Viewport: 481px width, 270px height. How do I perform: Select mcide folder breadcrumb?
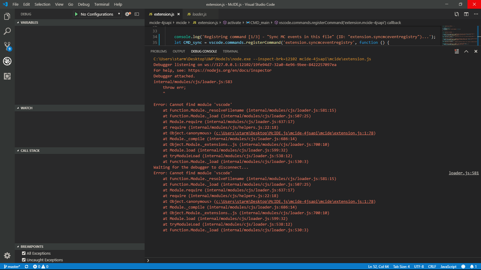click(x=181, y=22)
